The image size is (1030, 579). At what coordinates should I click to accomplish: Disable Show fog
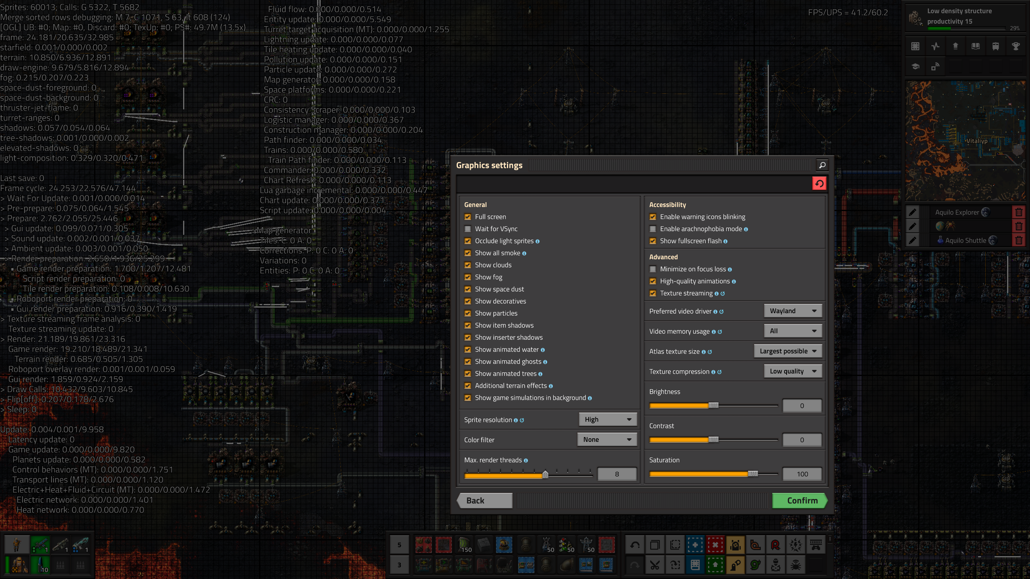pos(468,277)
